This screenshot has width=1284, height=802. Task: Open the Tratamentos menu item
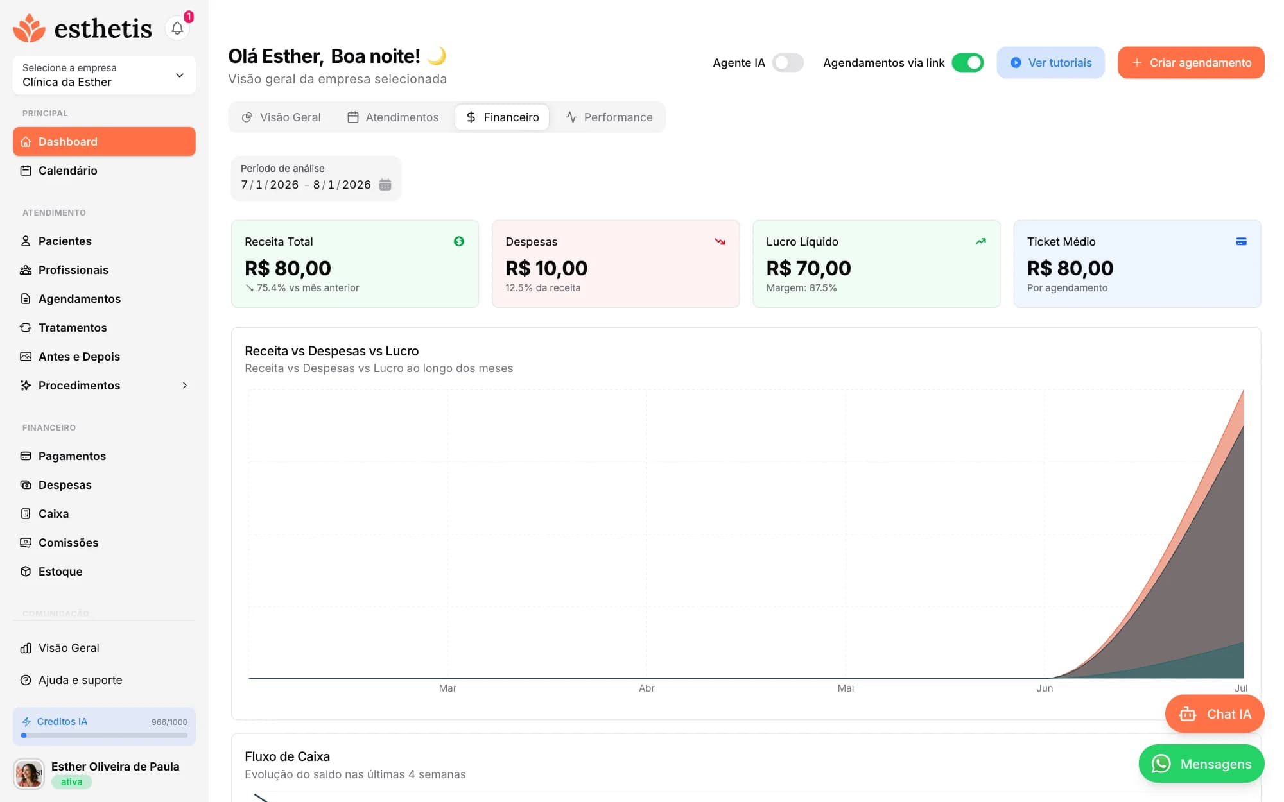[x=104, y=328]
